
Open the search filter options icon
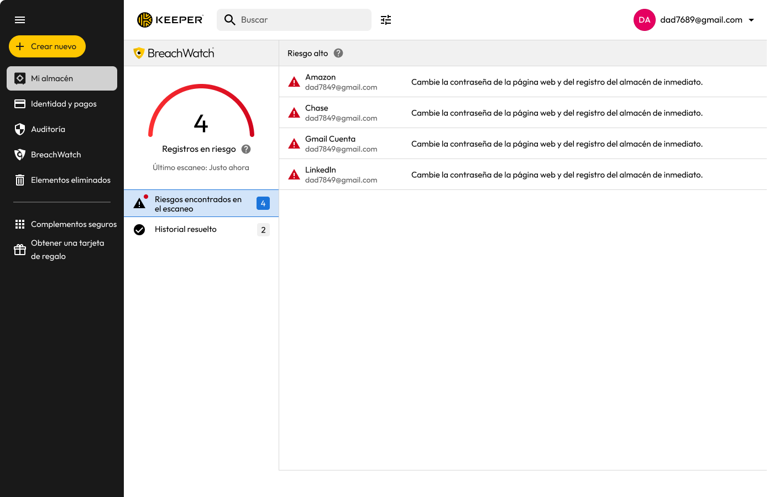click(x=386, y=20)
